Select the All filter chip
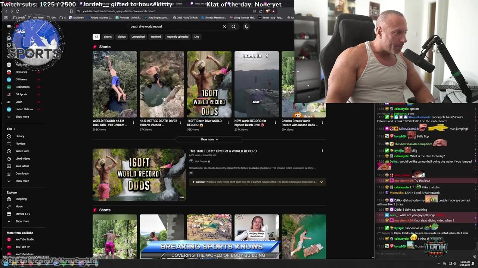Screen dimensions: 478x268 point(96,36)
